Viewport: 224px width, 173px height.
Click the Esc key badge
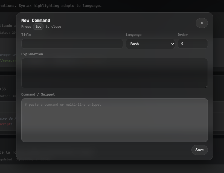tap(38, 27)
